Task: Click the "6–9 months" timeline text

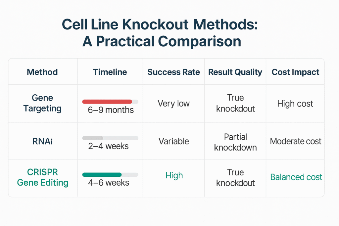Action: pos(111,110)
